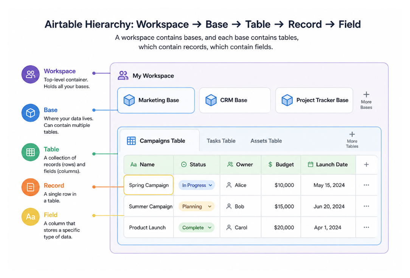Click the orange Record icon in legend
Viewport: 410px width, 278px height.
(31, 187)
